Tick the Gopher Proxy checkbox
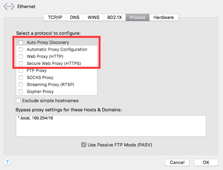The height and width of the screenshot is (170, 223). 21,92
